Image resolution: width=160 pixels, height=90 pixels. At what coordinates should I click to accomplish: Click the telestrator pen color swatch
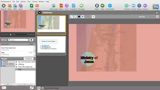pos(157,17)
